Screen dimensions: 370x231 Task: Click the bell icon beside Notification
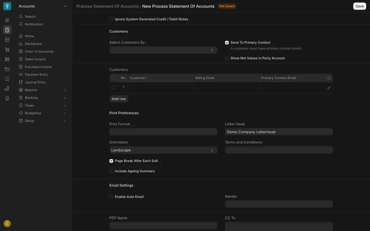click(x=21, y=24)
